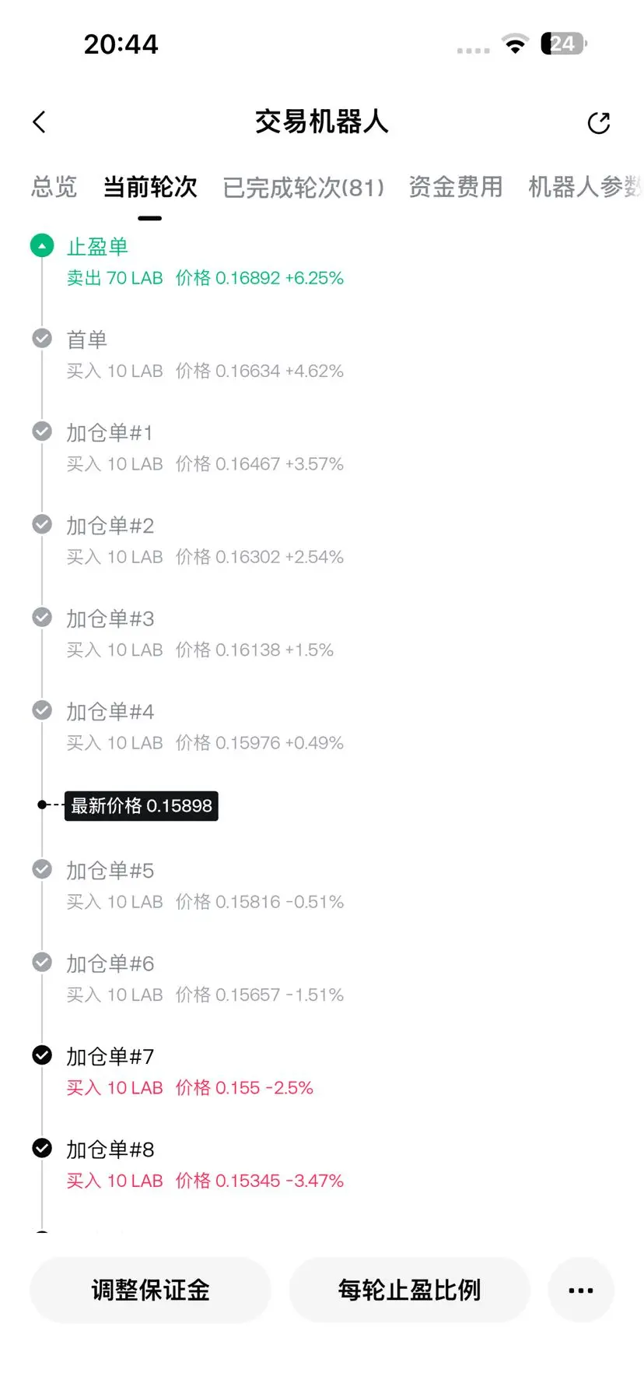Image resolution: width=644 pixels, height=1398 pixels.
Task: Select the 止盈单 sell 70 LAB entry
Action: (205, 262)
